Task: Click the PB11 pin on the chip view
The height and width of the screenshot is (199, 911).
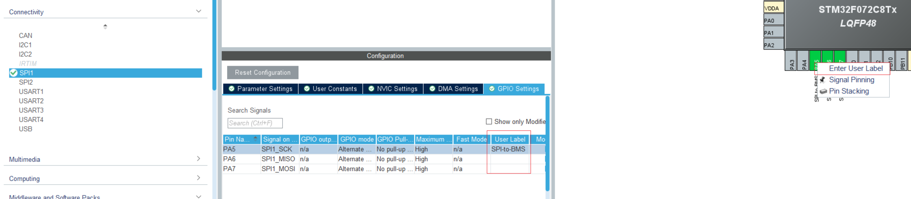Action: pyautogui.click(x=902, y=61)
